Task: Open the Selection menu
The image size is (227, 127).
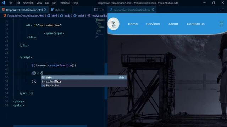Action: (x=28, y=3)
